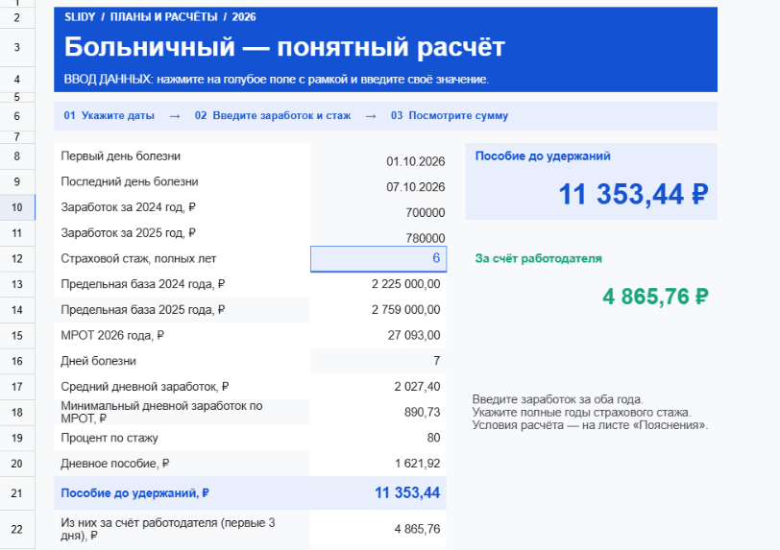
Task: Click value 890,73
Action: [x=422, y=412]
